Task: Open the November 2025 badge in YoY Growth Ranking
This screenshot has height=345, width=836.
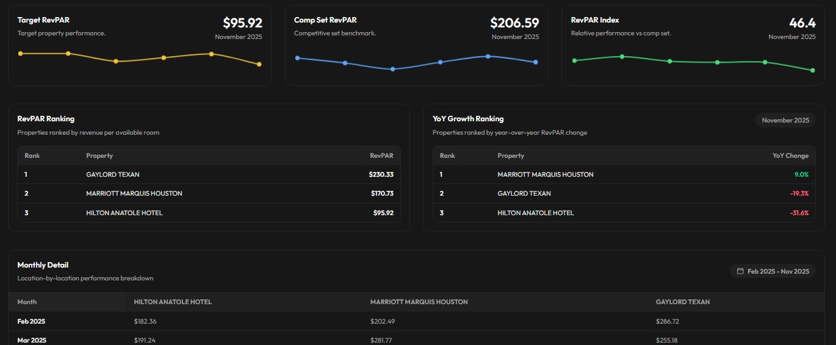Action: (x=785, y=120)
